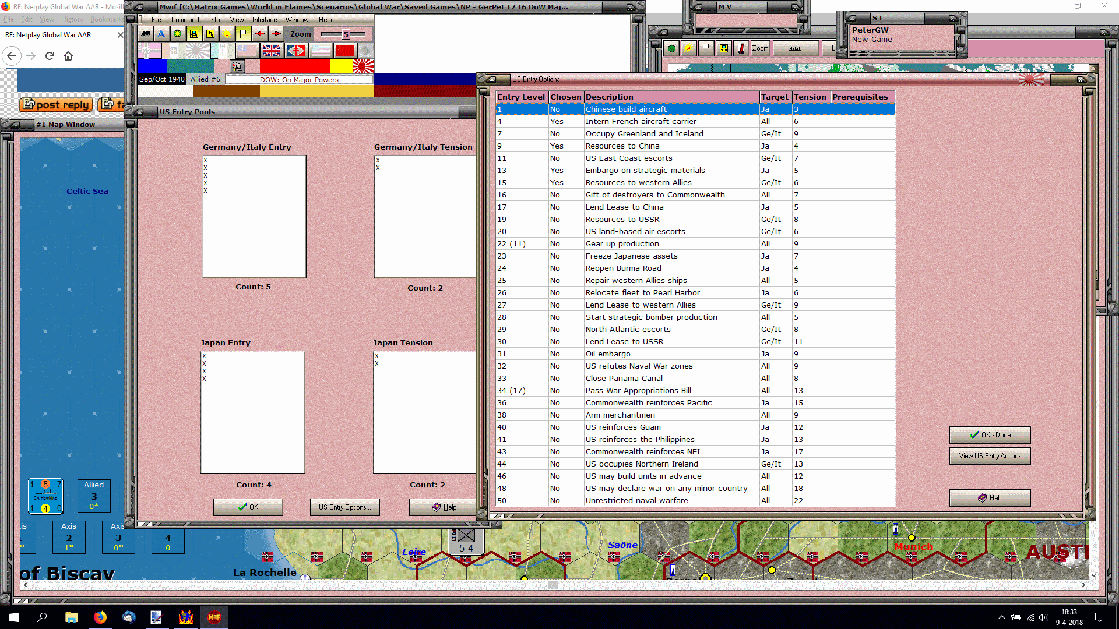The width and height of the screenshot is (1119, 629).
Task: Click the OK - Done button
Action: click(990, 435)
